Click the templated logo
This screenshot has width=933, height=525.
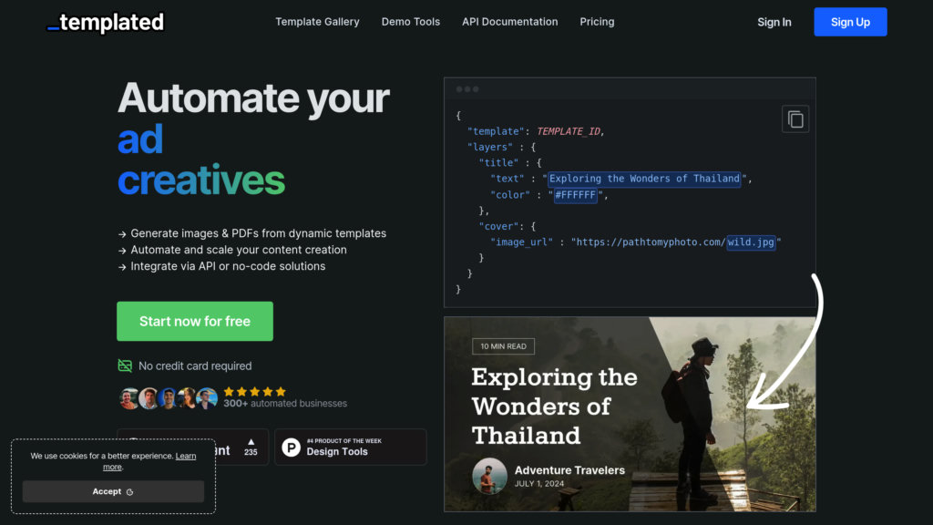tap(106, 23)
